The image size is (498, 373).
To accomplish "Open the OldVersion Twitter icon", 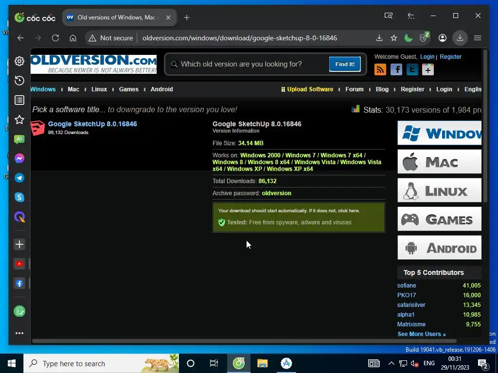I will (412, 69).
